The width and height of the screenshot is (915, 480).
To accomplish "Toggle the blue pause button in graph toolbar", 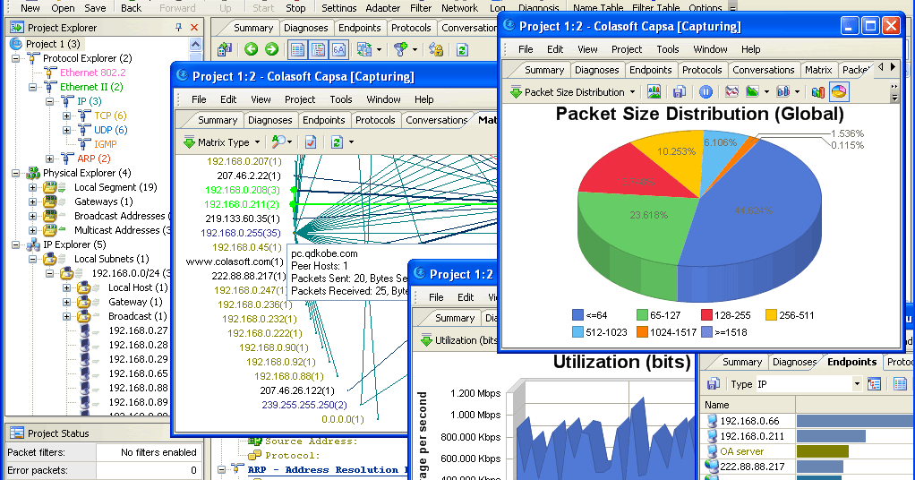I will click(705, 91).
